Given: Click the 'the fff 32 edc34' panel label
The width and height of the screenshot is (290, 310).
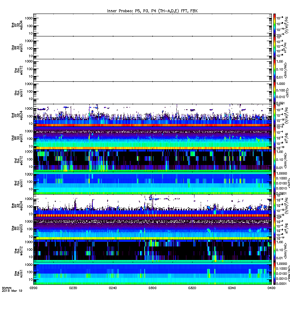Looking at the screenshot, I should 17,206.
